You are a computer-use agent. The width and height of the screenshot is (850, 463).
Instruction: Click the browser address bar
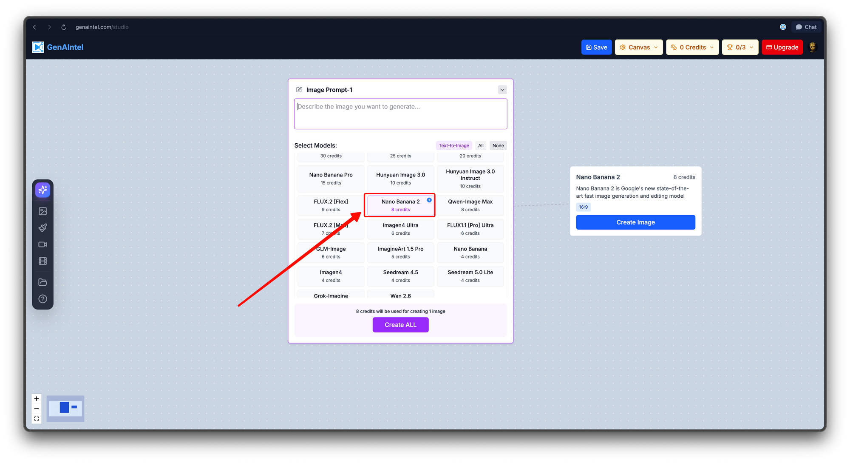click(102, 27)
